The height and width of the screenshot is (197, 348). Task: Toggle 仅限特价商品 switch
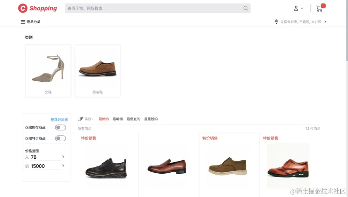[x=61, y=139]
